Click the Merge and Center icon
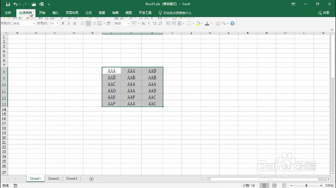 pyautogui.click(x=100, y=23)
